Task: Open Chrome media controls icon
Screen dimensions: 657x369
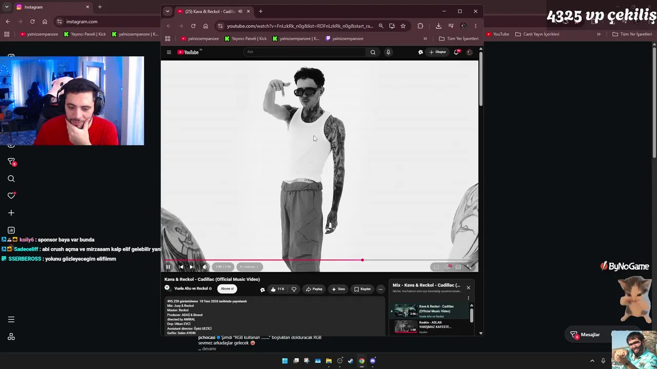Action: (451, 26)
